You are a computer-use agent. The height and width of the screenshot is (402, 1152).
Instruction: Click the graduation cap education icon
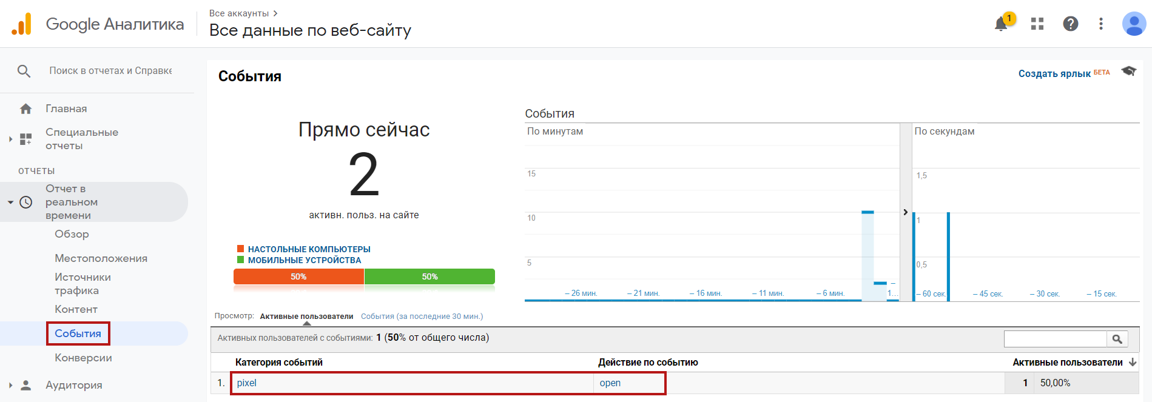pos(1128,72)
